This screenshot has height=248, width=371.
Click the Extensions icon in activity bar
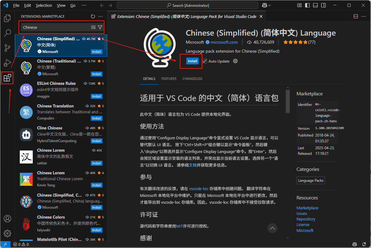pos(7,78)
